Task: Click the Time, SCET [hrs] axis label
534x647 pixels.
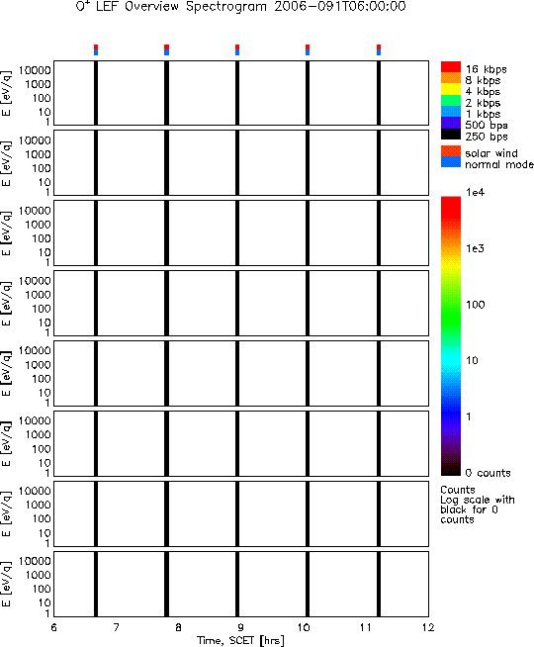Action: coord(240,640)
